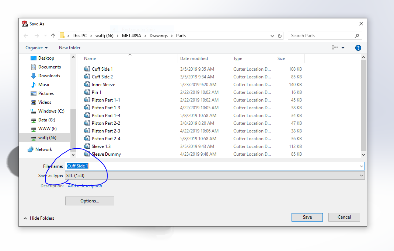This screenshot has width=394, height=251.
Task: Click the Up one level arrow icon
Action: 53,36
